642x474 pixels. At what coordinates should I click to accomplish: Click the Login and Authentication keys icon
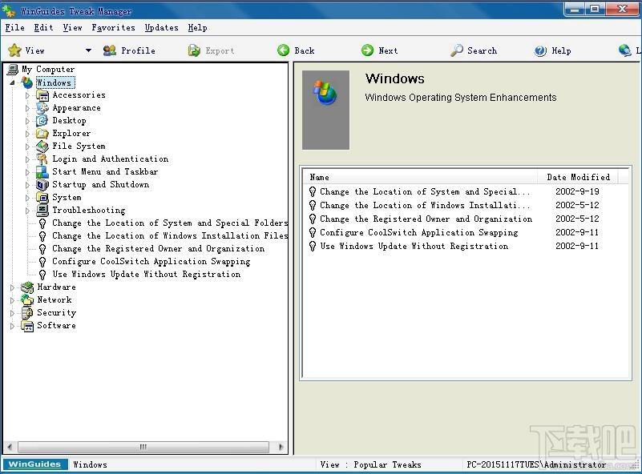[42, 159]
